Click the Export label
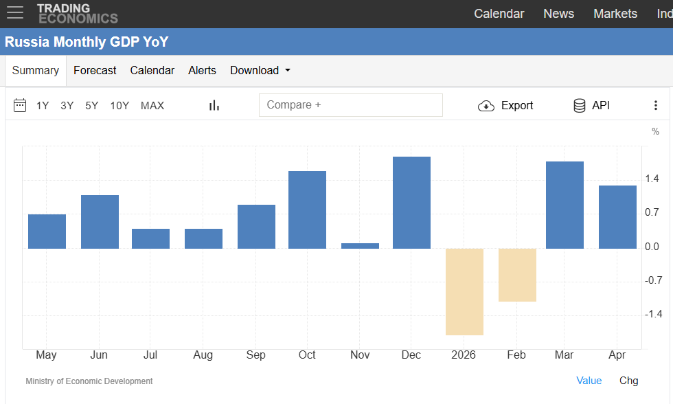The width and height of the screenshot is (673, 404). (x=516, y=106)
